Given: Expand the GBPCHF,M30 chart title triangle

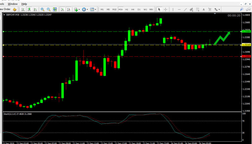Looking at the screenshot, I should (x=4, y=15).
